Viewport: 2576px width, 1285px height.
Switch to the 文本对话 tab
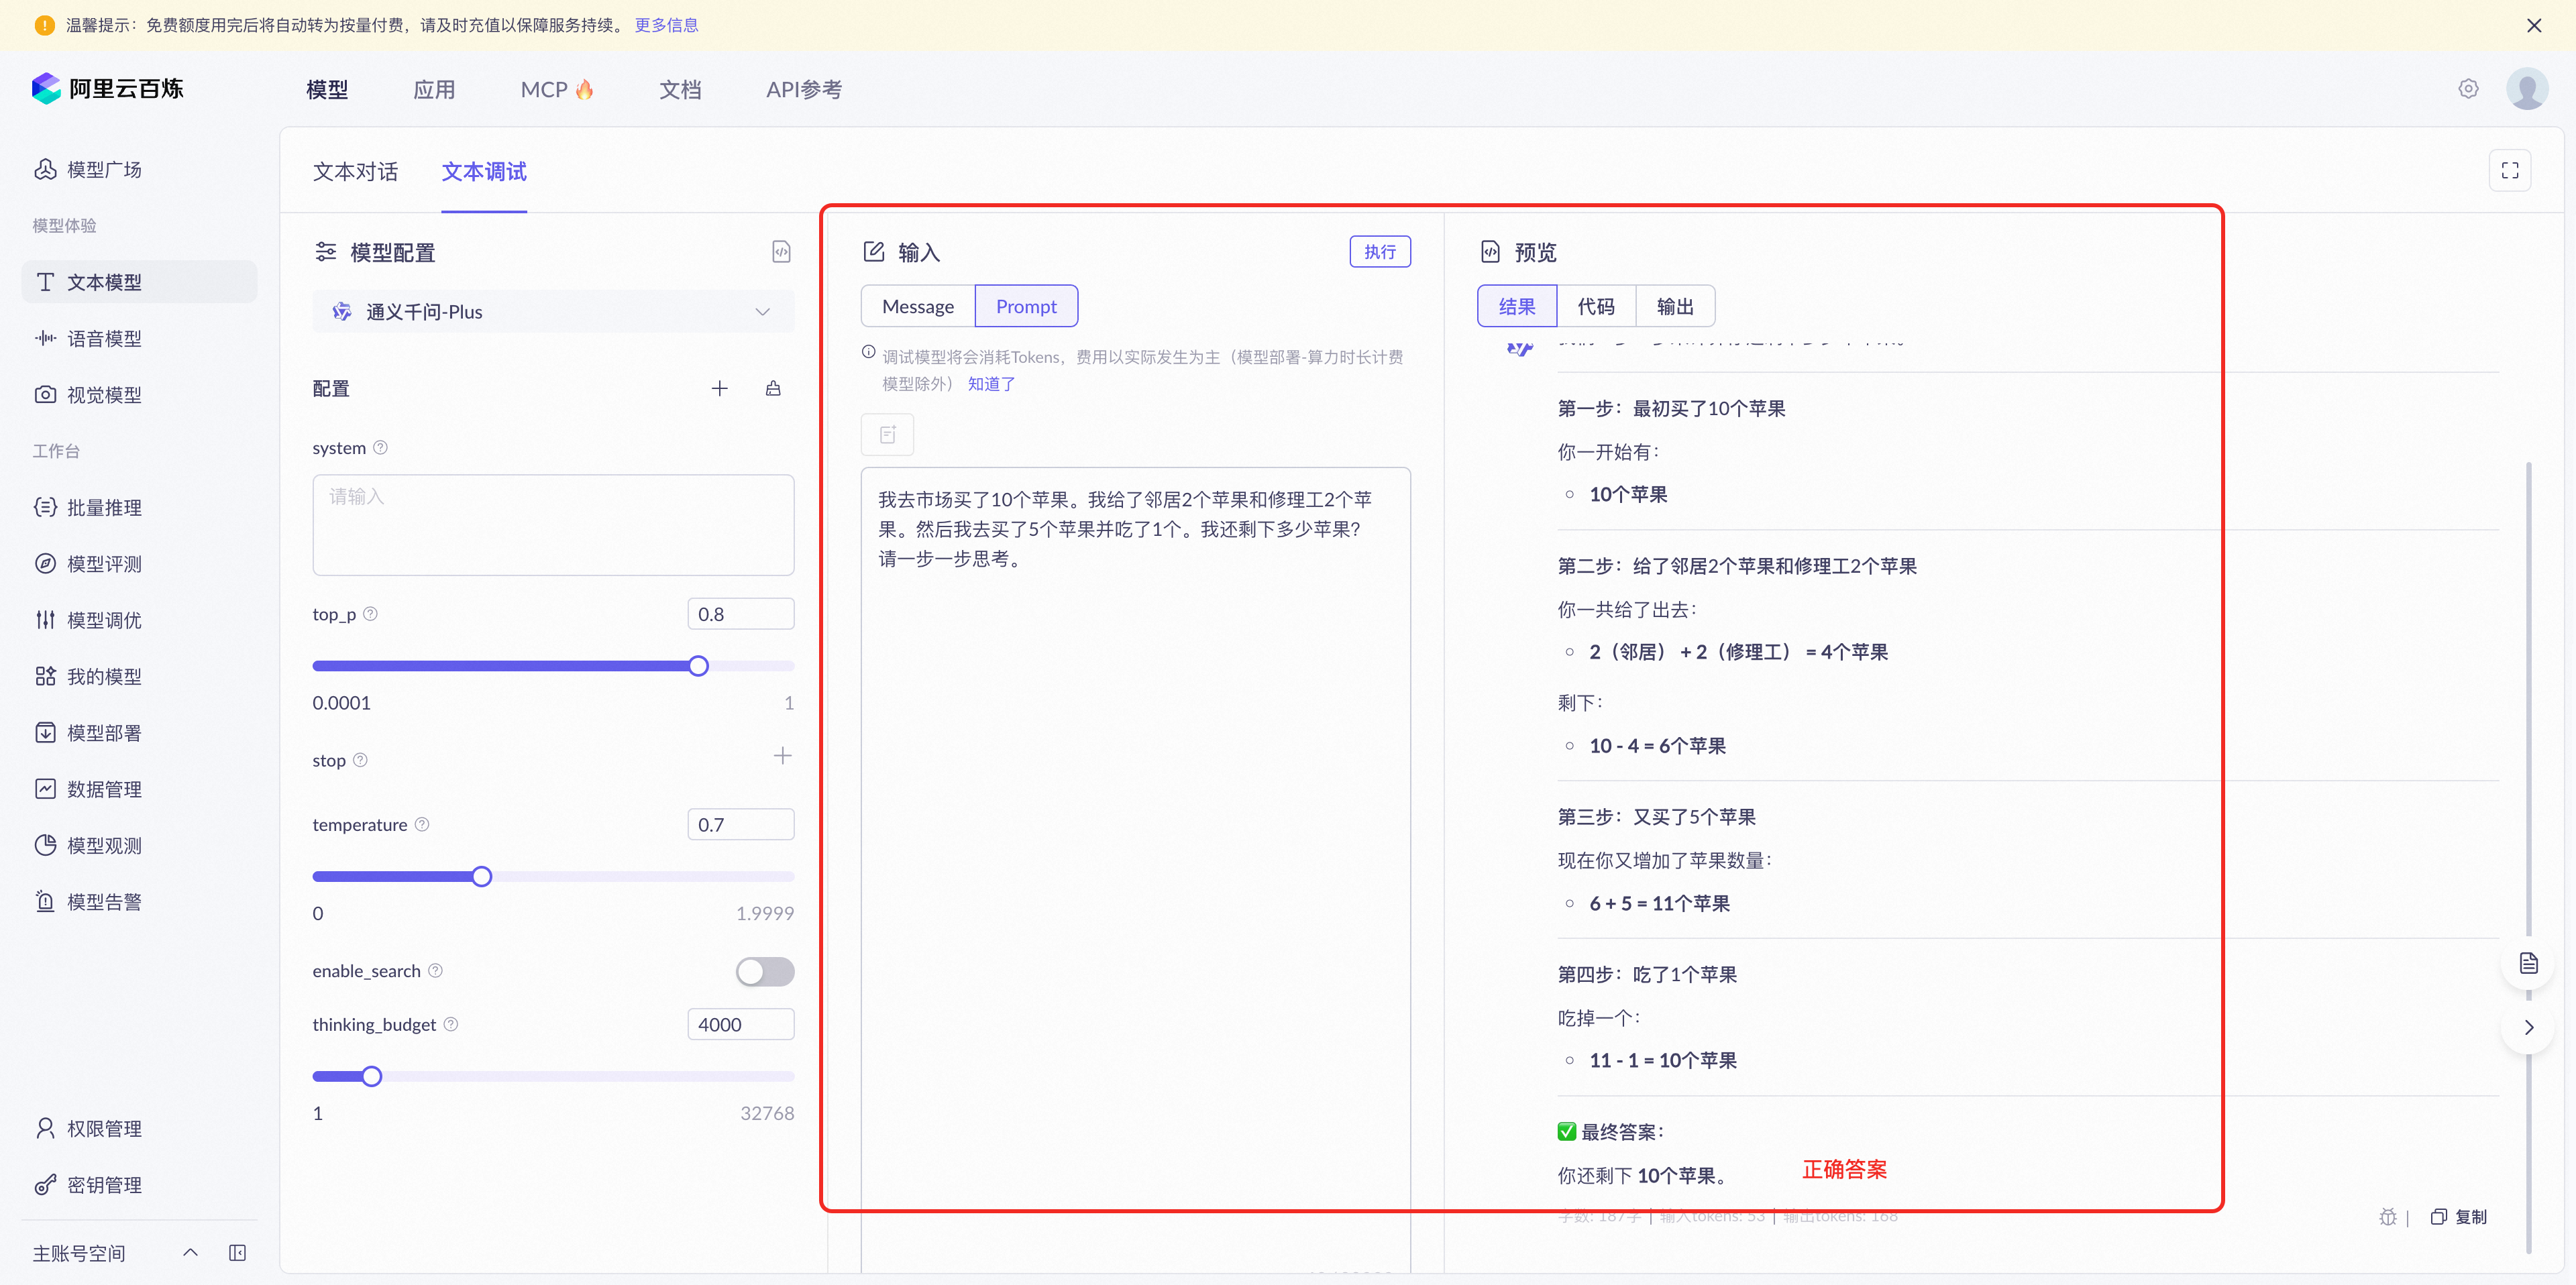tap(355, 172)
